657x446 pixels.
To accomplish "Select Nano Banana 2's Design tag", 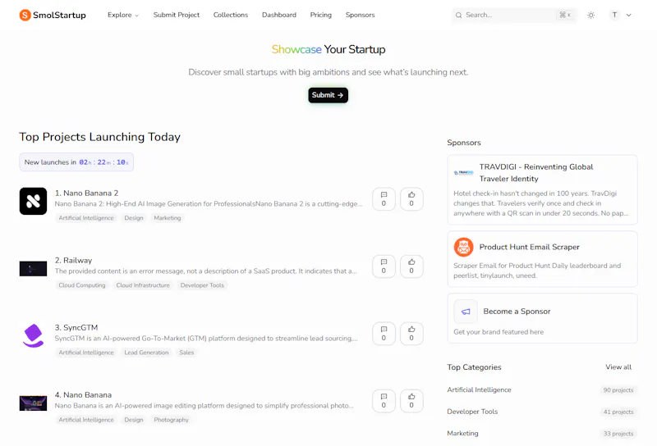I will tap(134, 218).
